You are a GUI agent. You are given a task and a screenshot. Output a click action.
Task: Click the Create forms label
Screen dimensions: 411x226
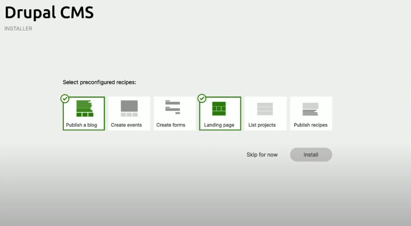click(171, 125)
